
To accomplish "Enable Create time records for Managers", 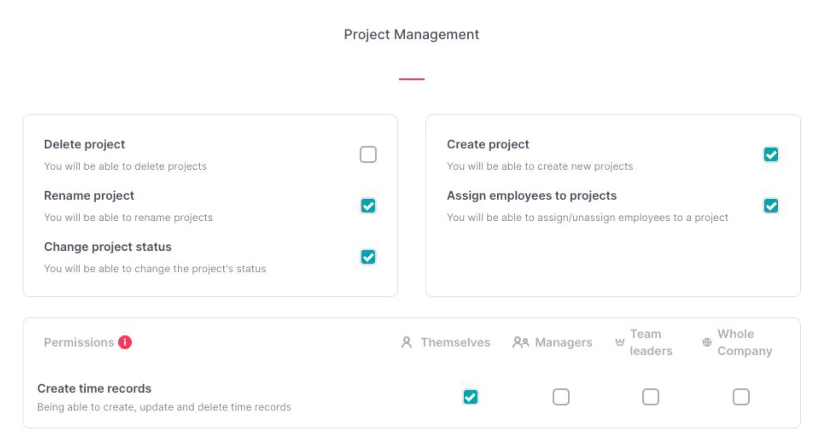I will 561,397.
